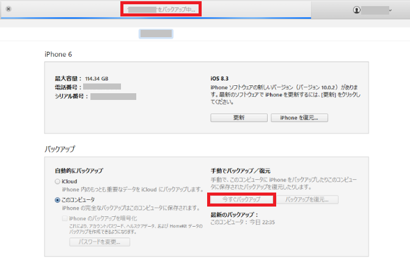
Task: Click the 114.34 GB capacity value
Action: (x=97, y=79)
